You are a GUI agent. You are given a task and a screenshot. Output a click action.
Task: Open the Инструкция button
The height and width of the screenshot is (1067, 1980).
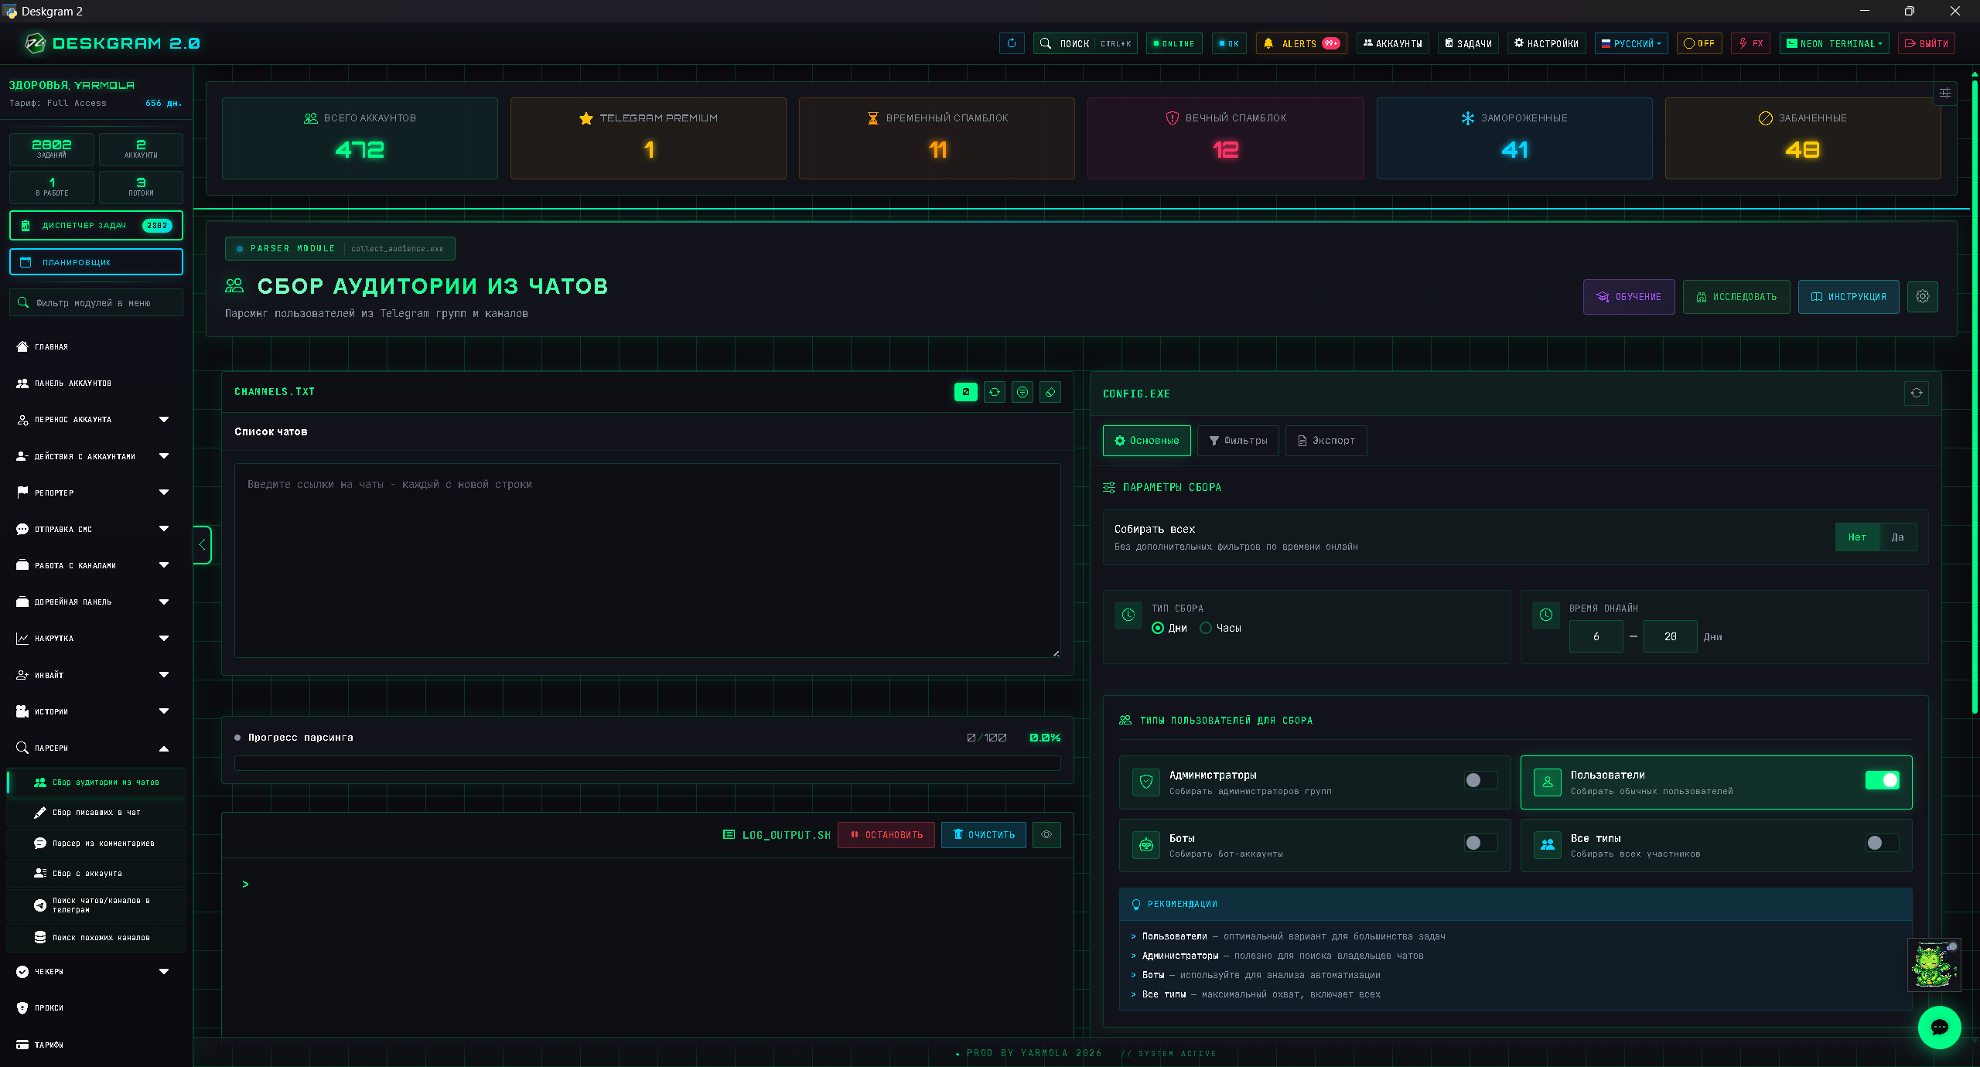(1849, 296)
